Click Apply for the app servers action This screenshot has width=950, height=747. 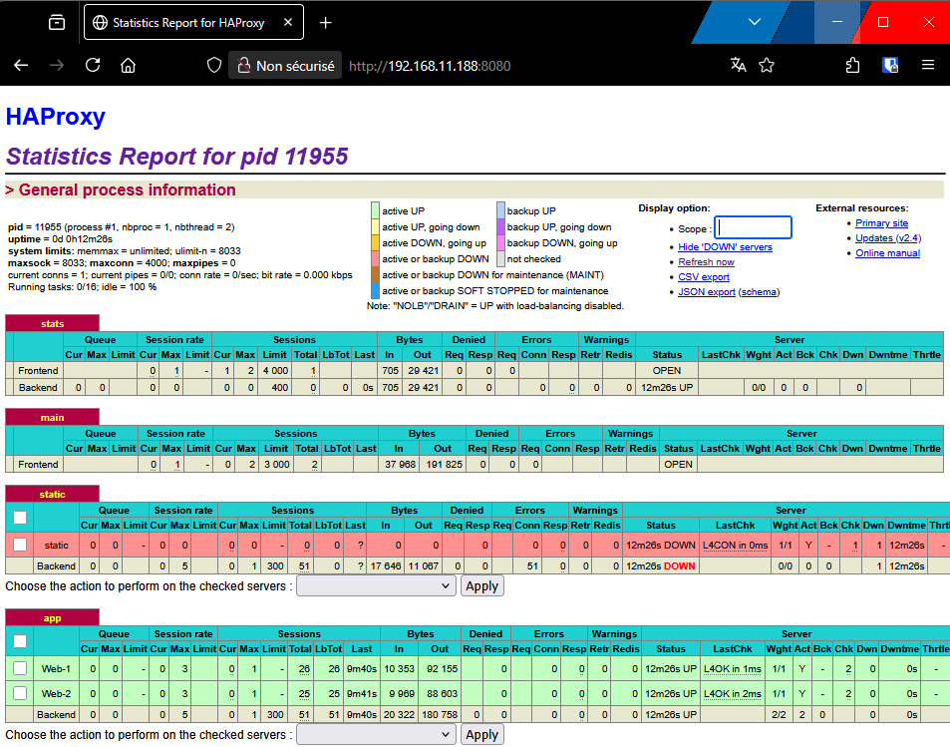[482, 734]
